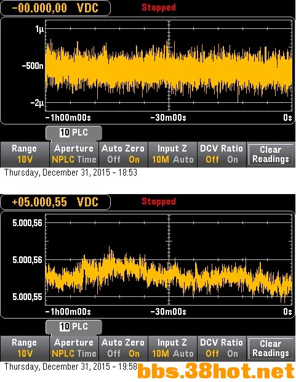Click the timestamp ending 19:58
This screenshot has height=382, width=296.
click(71, 367)
